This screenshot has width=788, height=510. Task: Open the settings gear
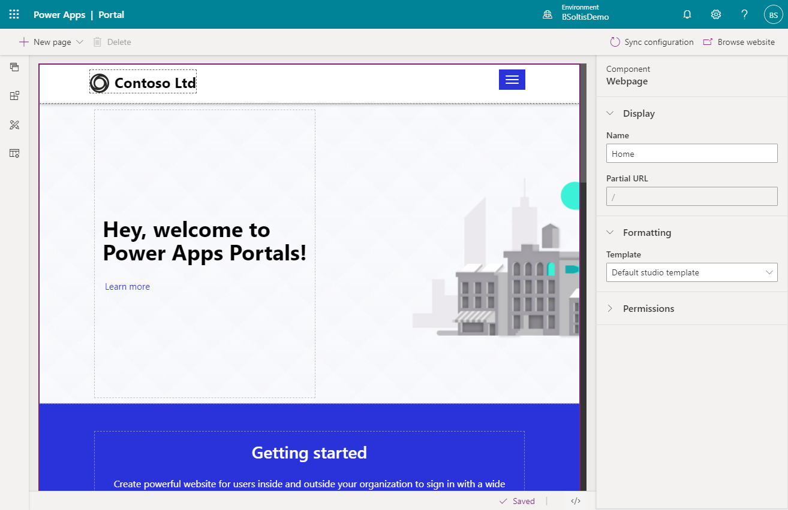pos(716,14)
